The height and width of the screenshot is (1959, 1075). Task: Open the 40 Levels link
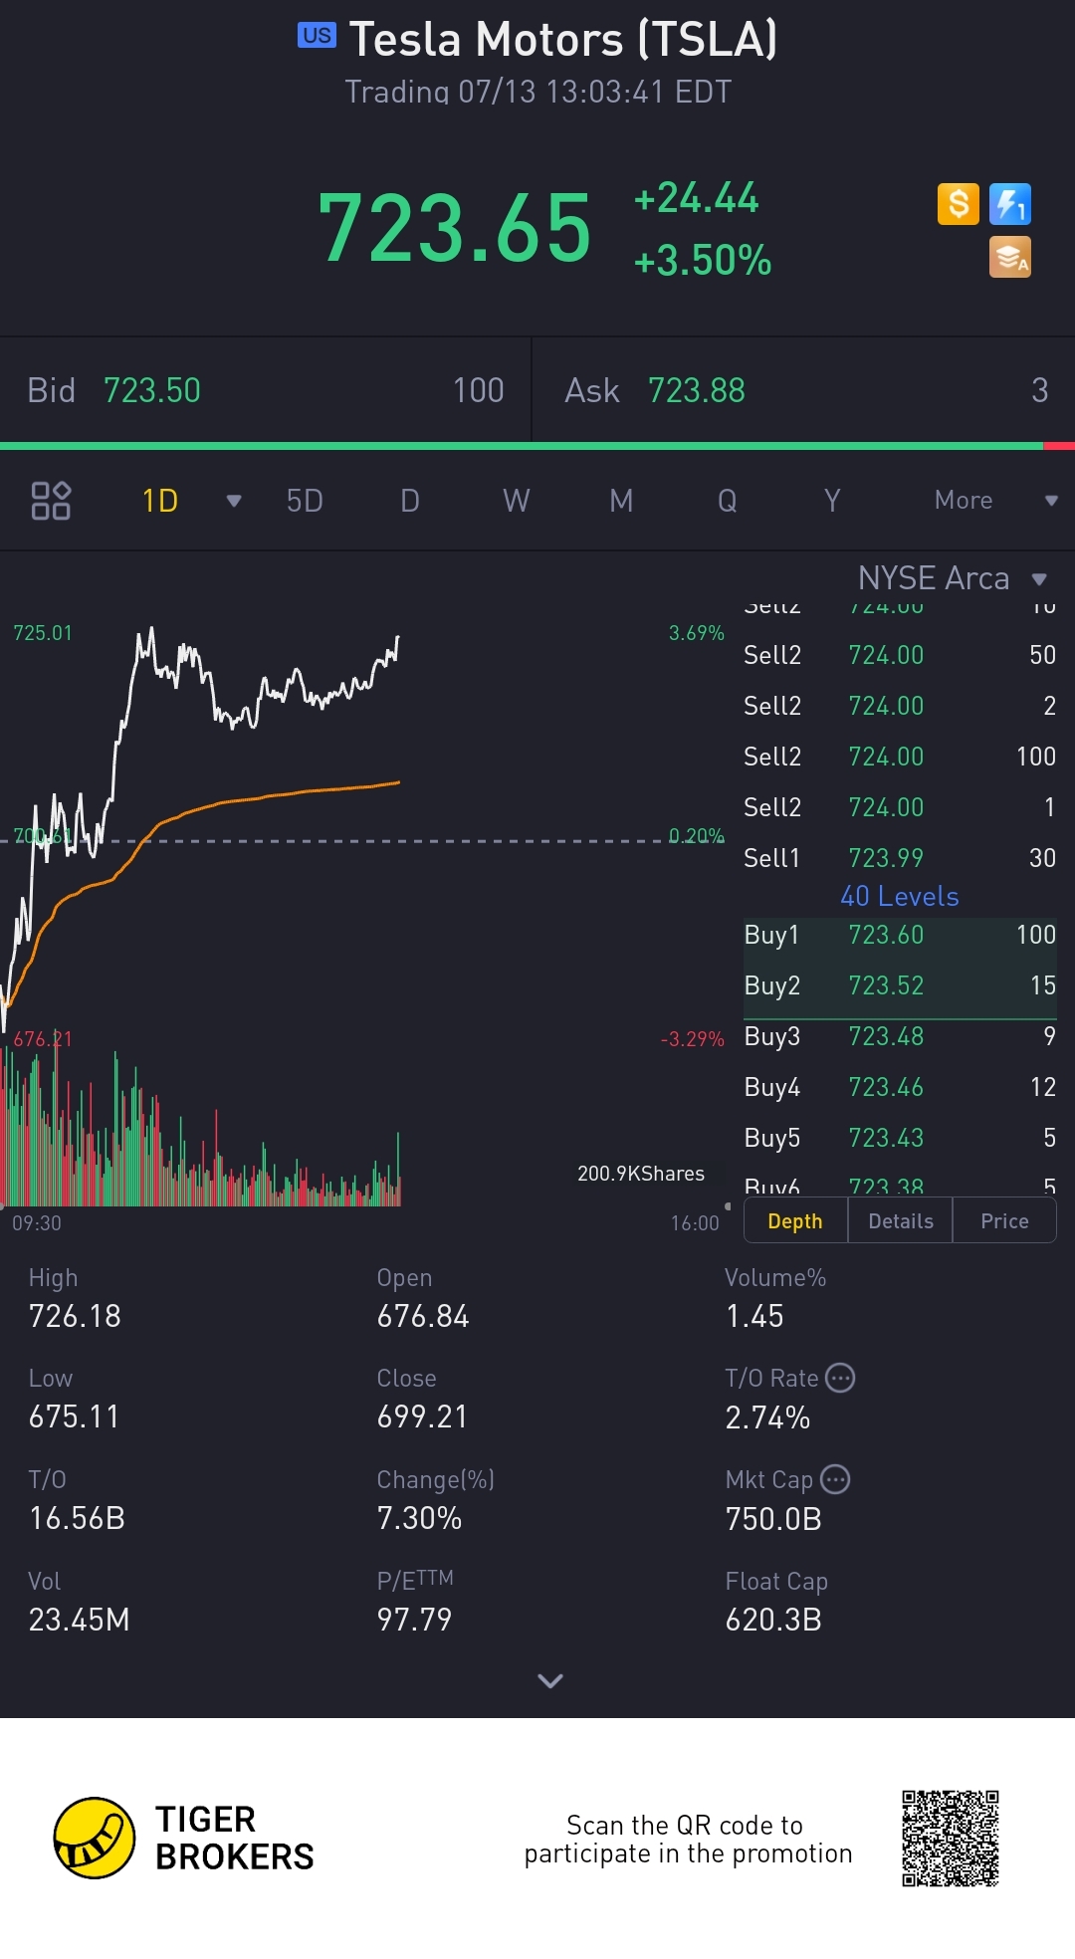pyautogui.click(x=900, y=896)
